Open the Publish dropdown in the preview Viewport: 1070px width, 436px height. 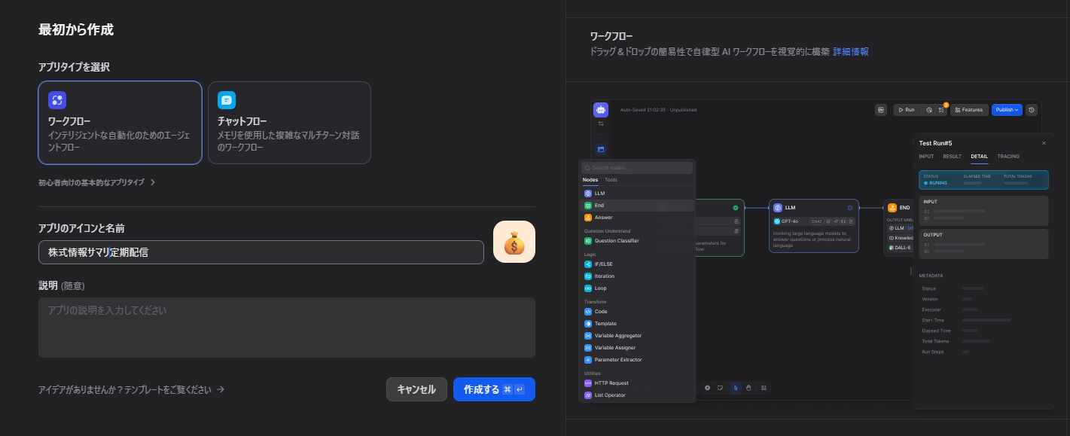pyautogui.click(x=1007, y=110)
